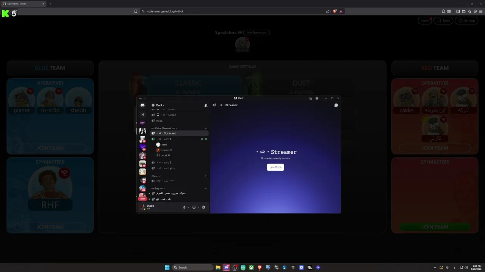Select the Streamer voice channel
The image size is (485, 272).
point(180,133)
